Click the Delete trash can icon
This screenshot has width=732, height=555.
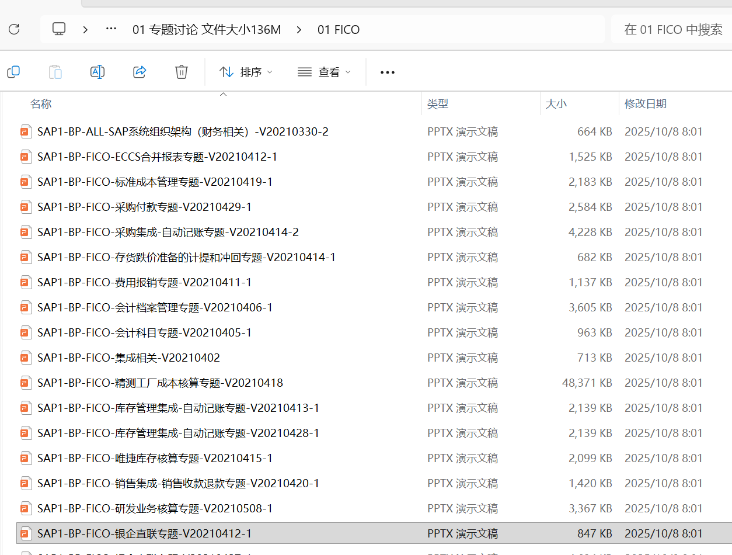click(182, 72)
